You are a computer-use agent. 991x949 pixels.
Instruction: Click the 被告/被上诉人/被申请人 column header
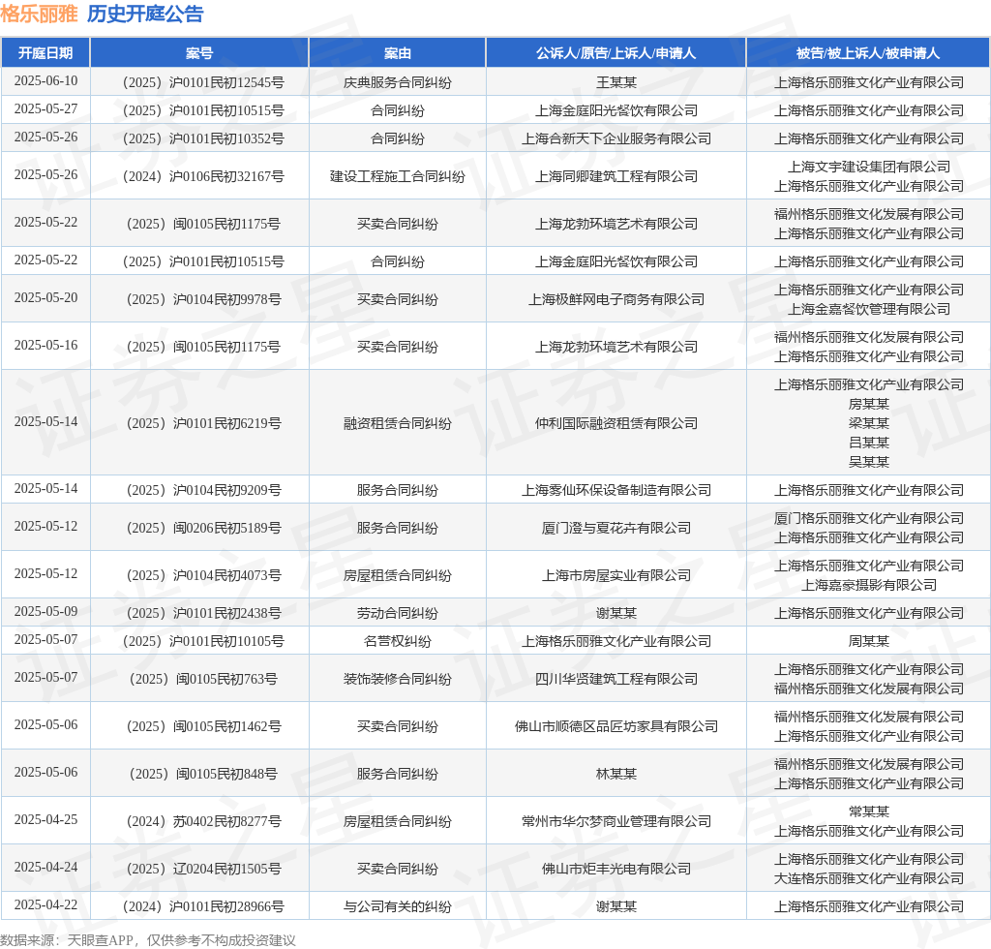point(868,53)
